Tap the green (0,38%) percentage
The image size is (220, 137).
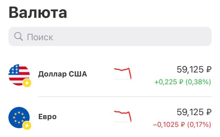198,82
